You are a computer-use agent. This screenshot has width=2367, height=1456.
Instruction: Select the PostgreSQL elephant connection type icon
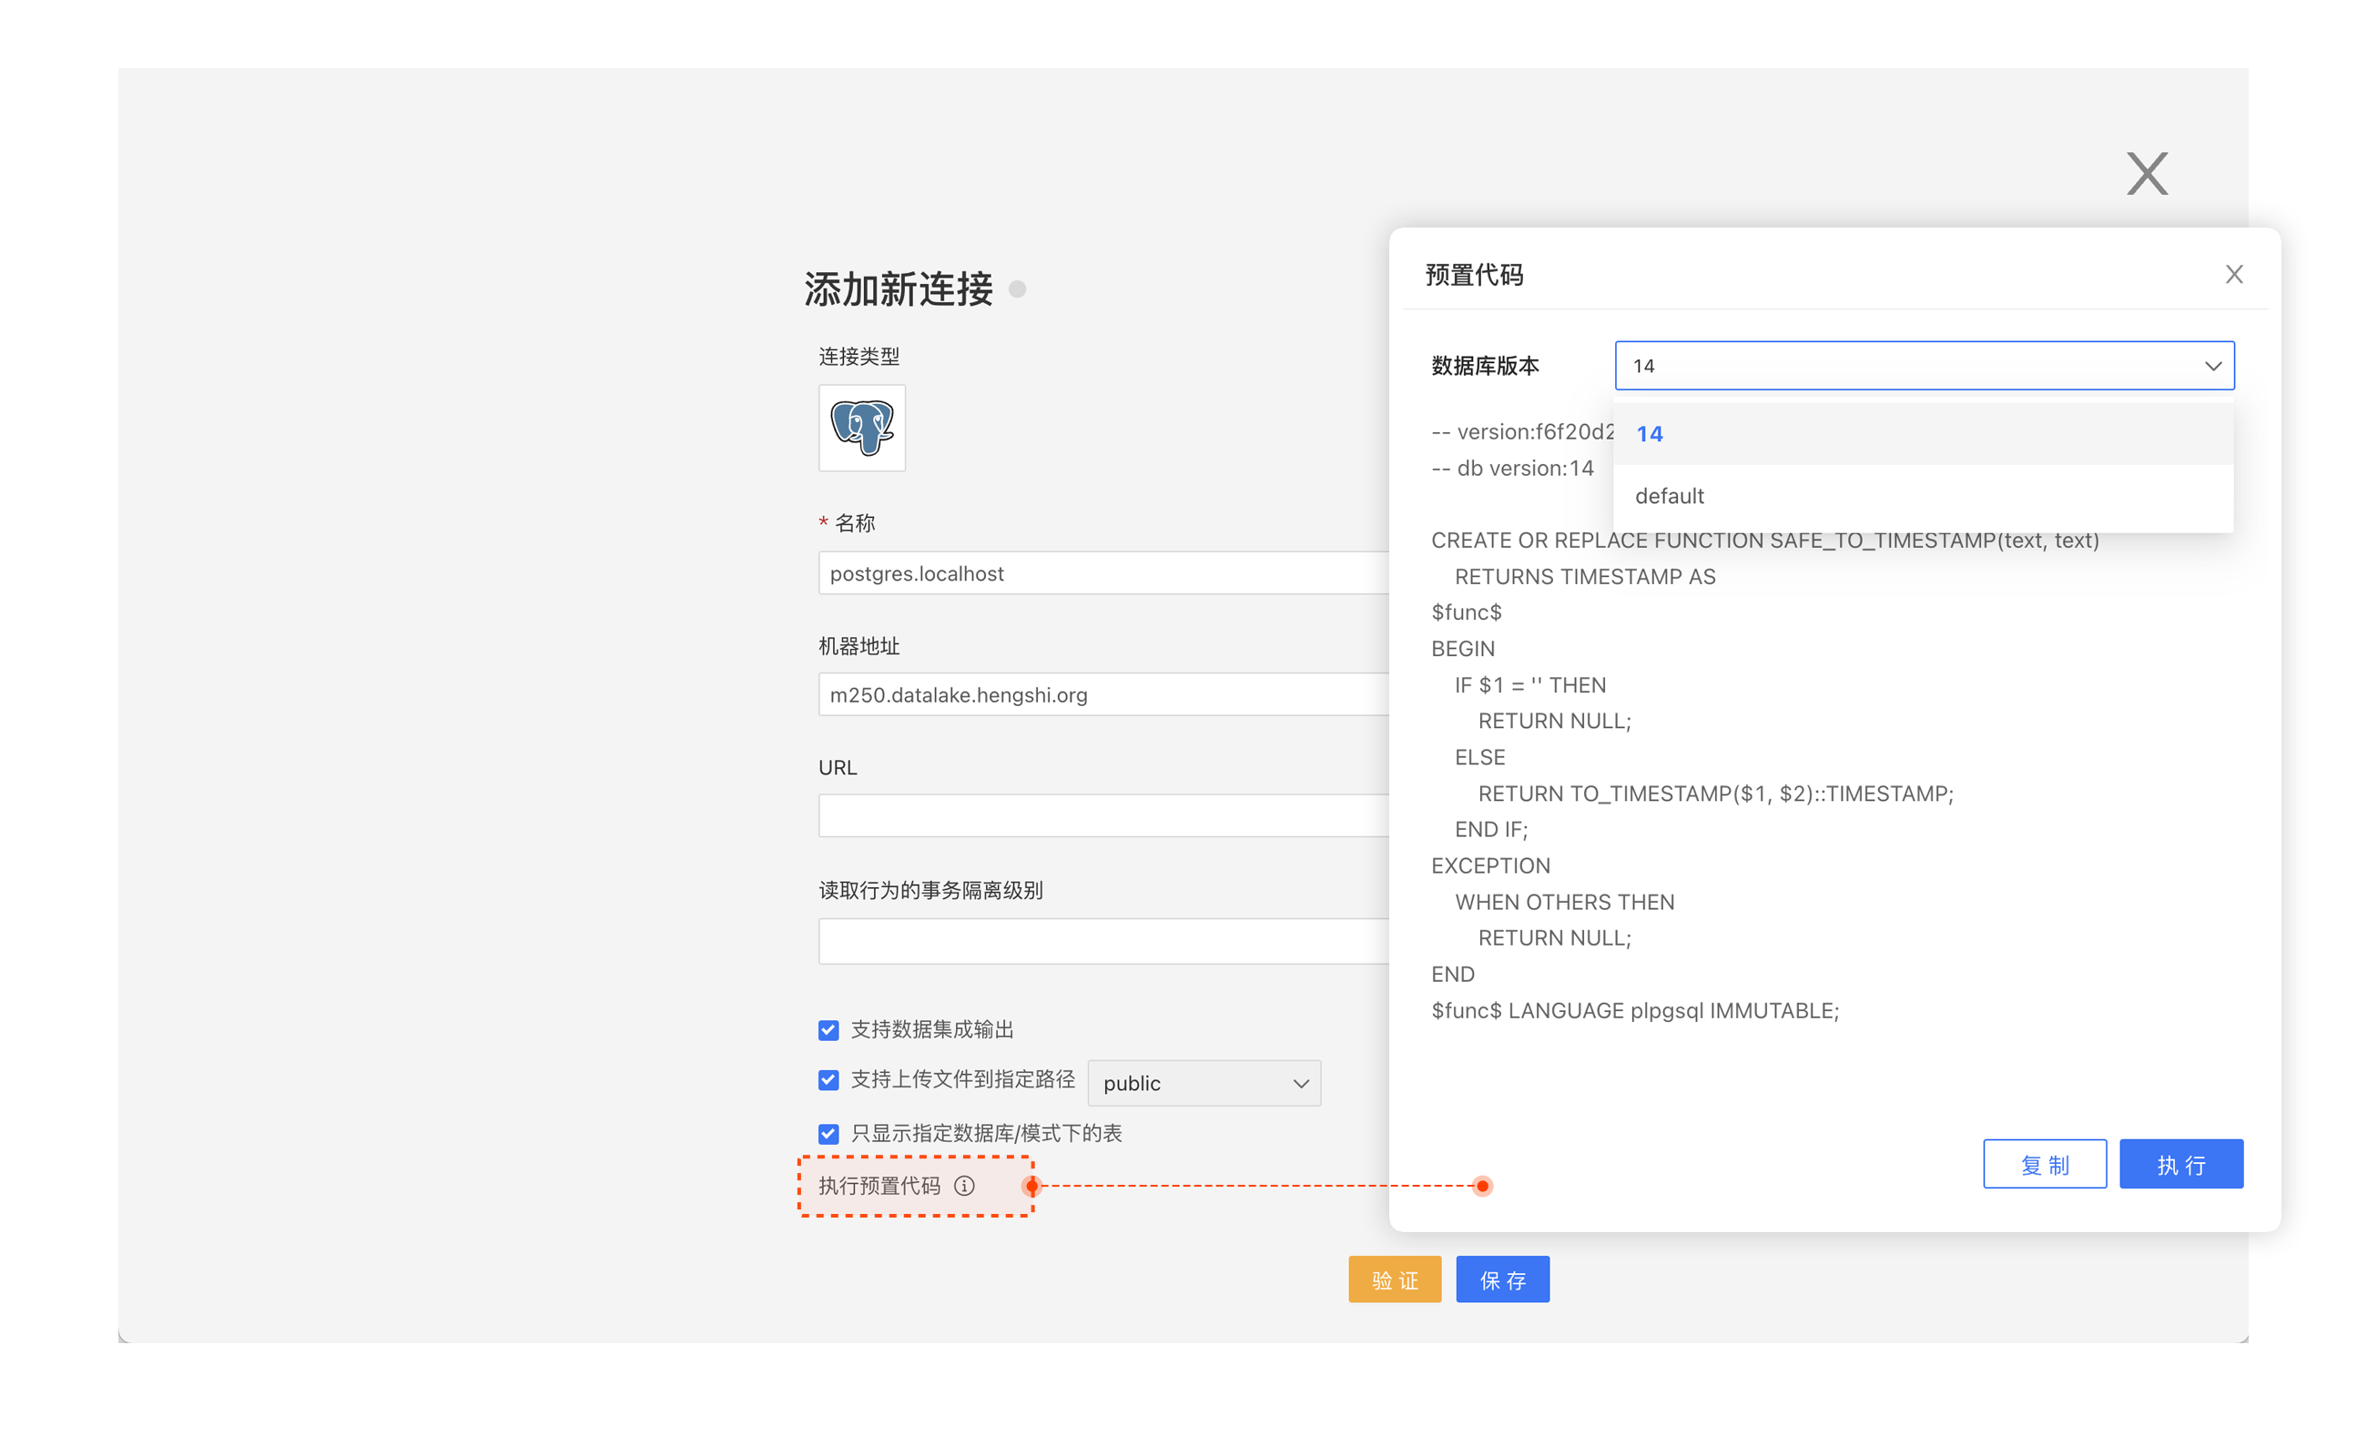[x=861, y=428]
